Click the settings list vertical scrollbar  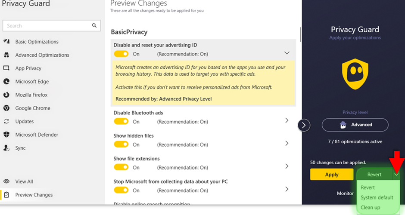tap(300, 34)
